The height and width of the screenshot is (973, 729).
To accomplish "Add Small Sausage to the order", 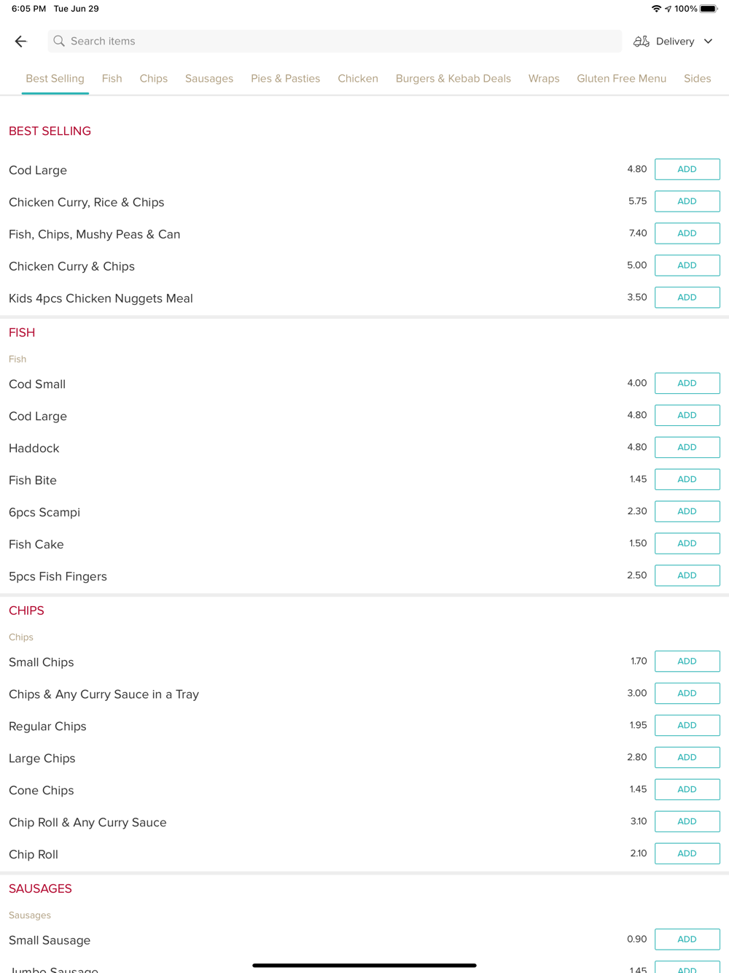I will (x=687, y=939).
